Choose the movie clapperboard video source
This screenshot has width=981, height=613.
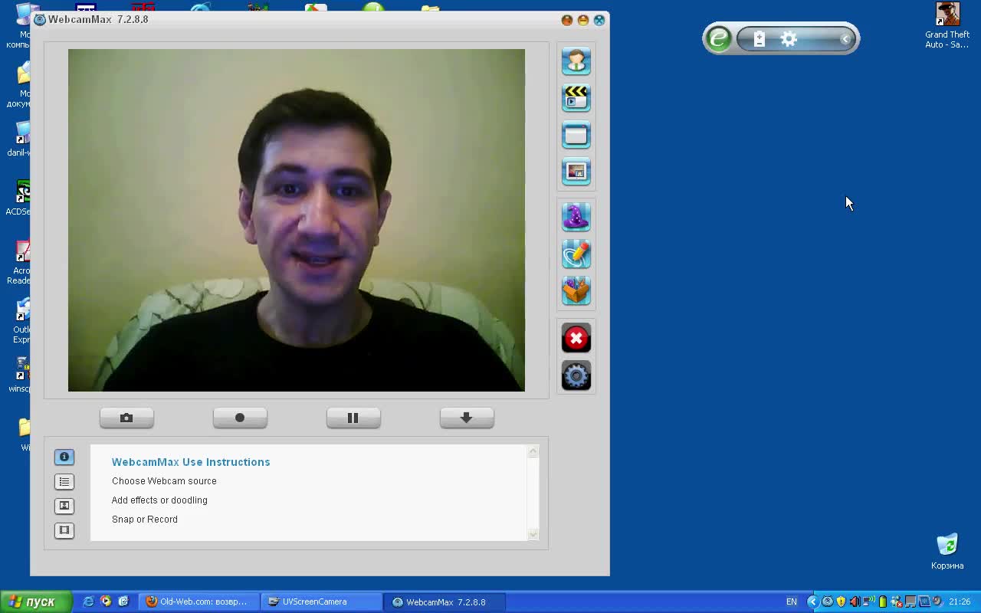(576, 98)
